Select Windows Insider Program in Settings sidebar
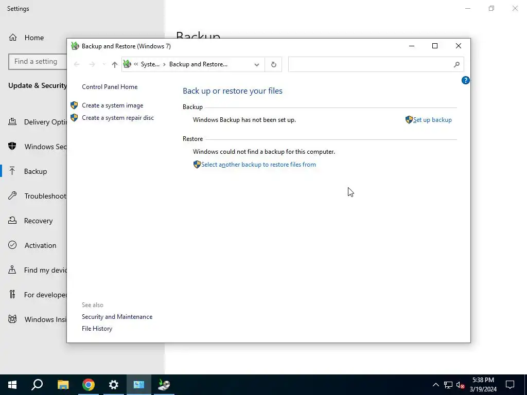This screenshot has width=527, height=395. point(33,319)
